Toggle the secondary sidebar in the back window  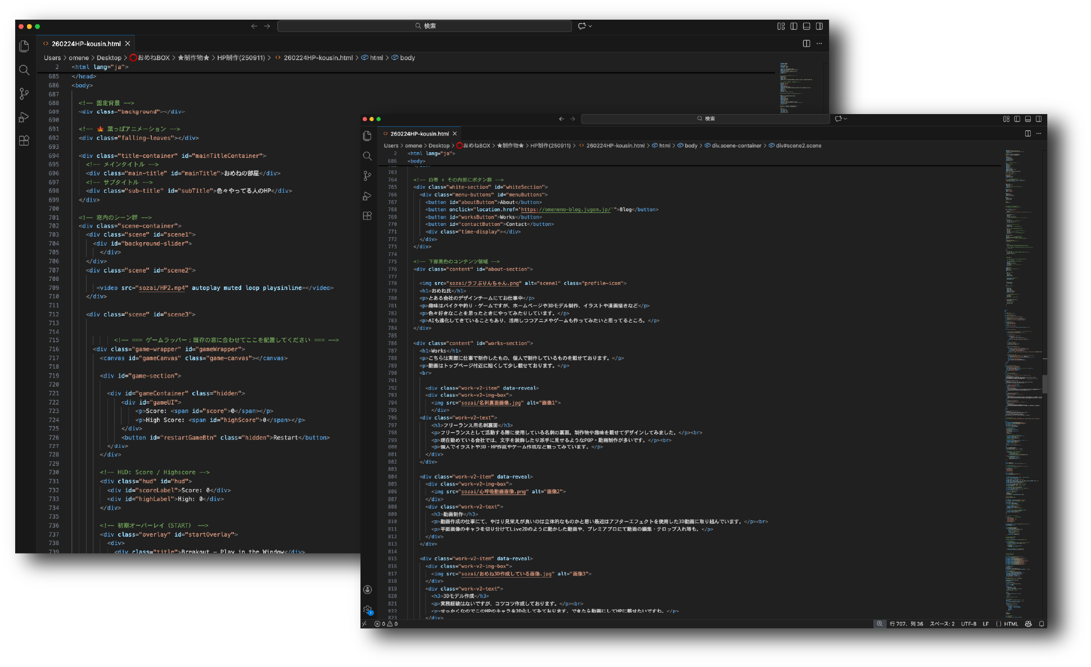pos(819,26)
